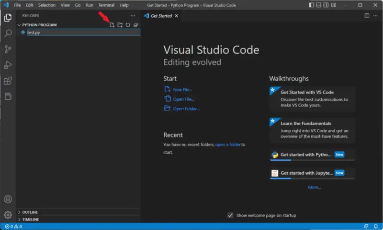Click the EXPLORER panel title
This screenshot has height=230, width=383.
tap(31, 16)
